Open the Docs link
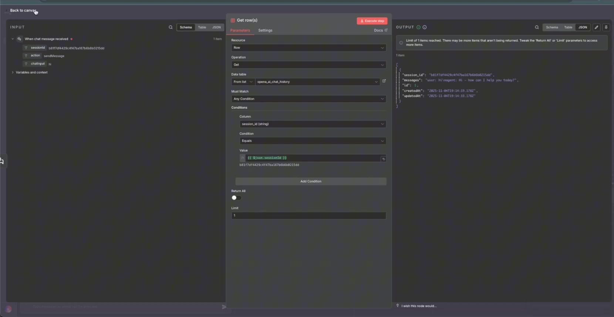 pyautogui.click(x=381, y=30)
